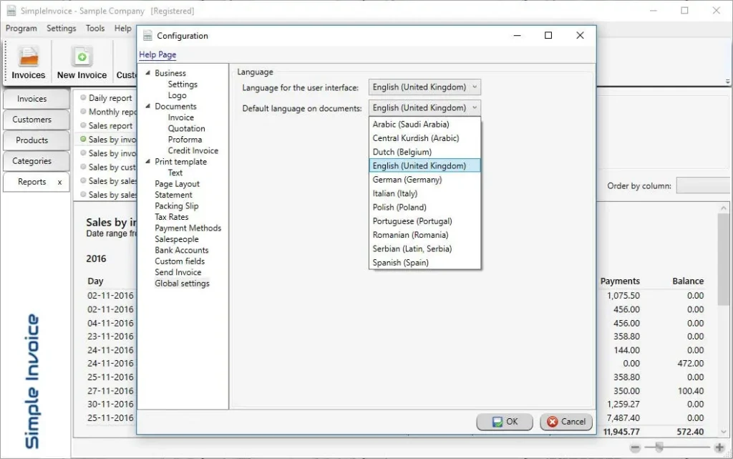Click the OK button to confirm settings
This screenshot has width=733, height=459.
coord(504,422)
